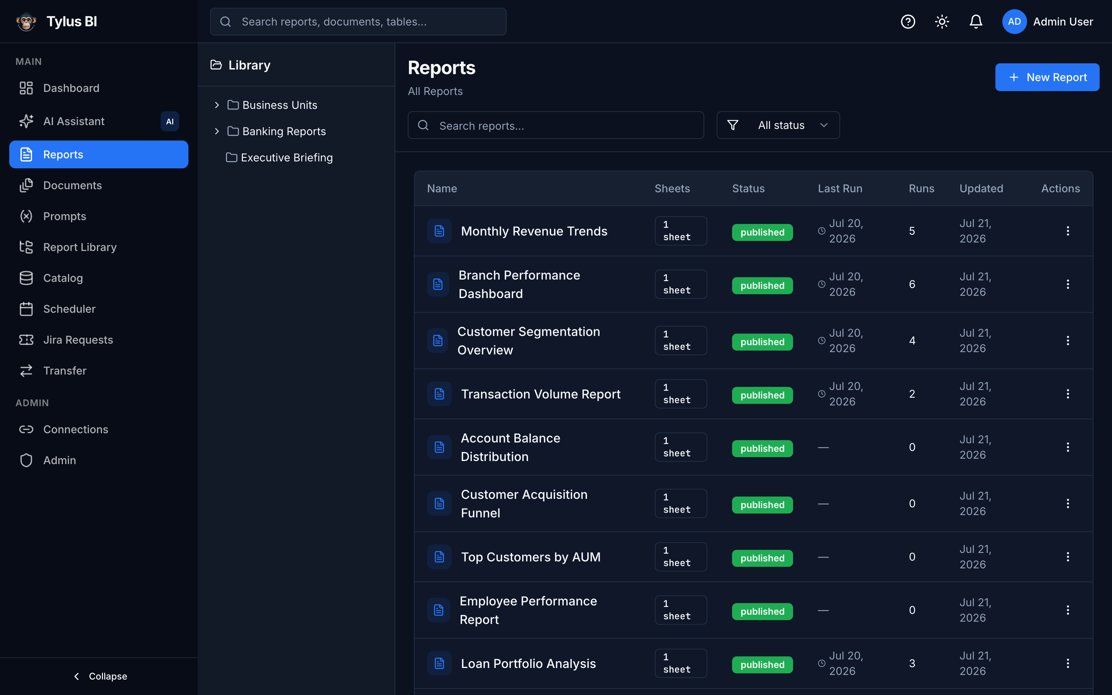The image size is (1112, 695).
Task: Open Branch Performance Dashboard report
Action: click(x=519, y=284)
